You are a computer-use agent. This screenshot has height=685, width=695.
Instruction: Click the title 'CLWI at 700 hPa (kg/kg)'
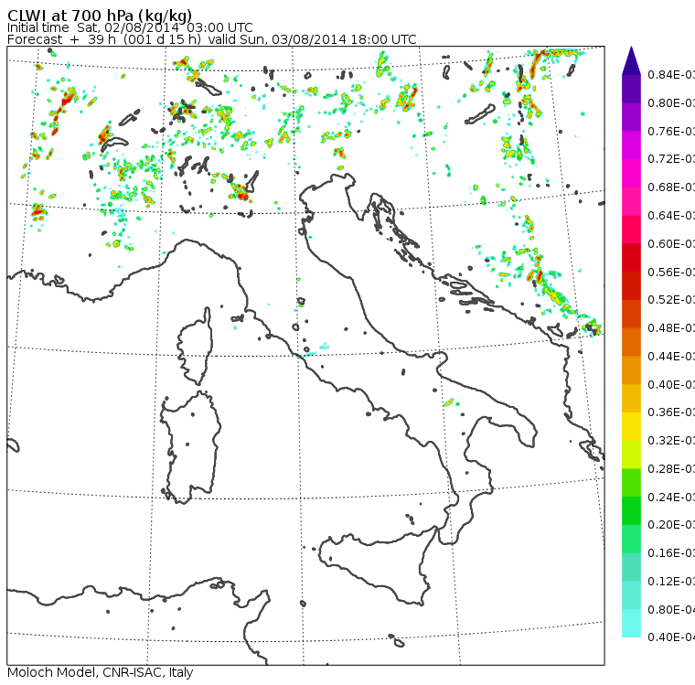[x=100, y=15]
